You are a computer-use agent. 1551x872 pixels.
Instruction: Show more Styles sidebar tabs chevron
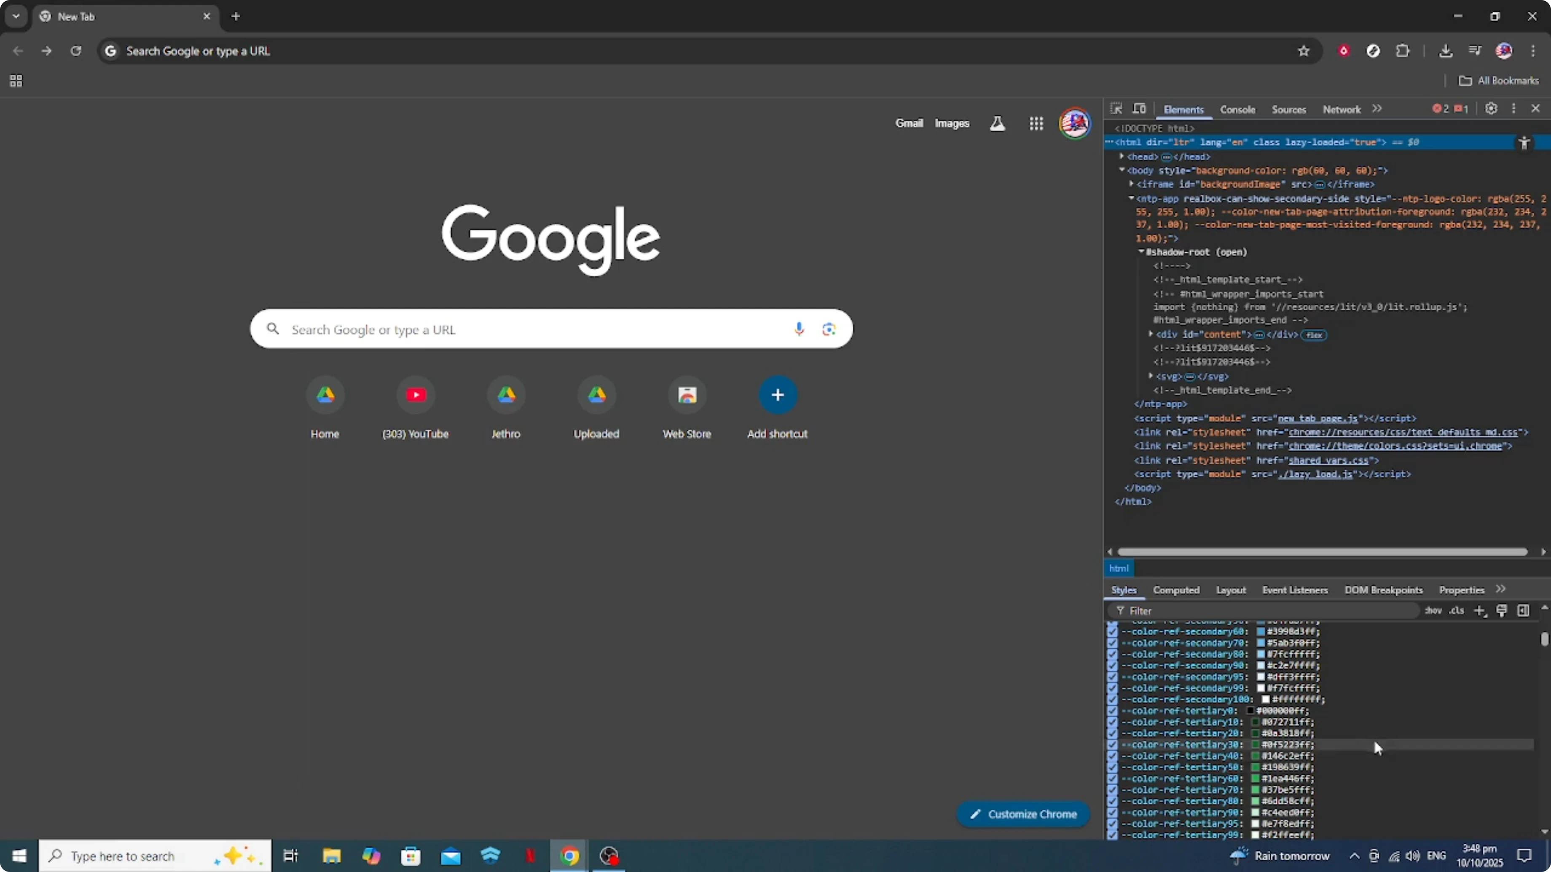click(x=1500, y=589)
